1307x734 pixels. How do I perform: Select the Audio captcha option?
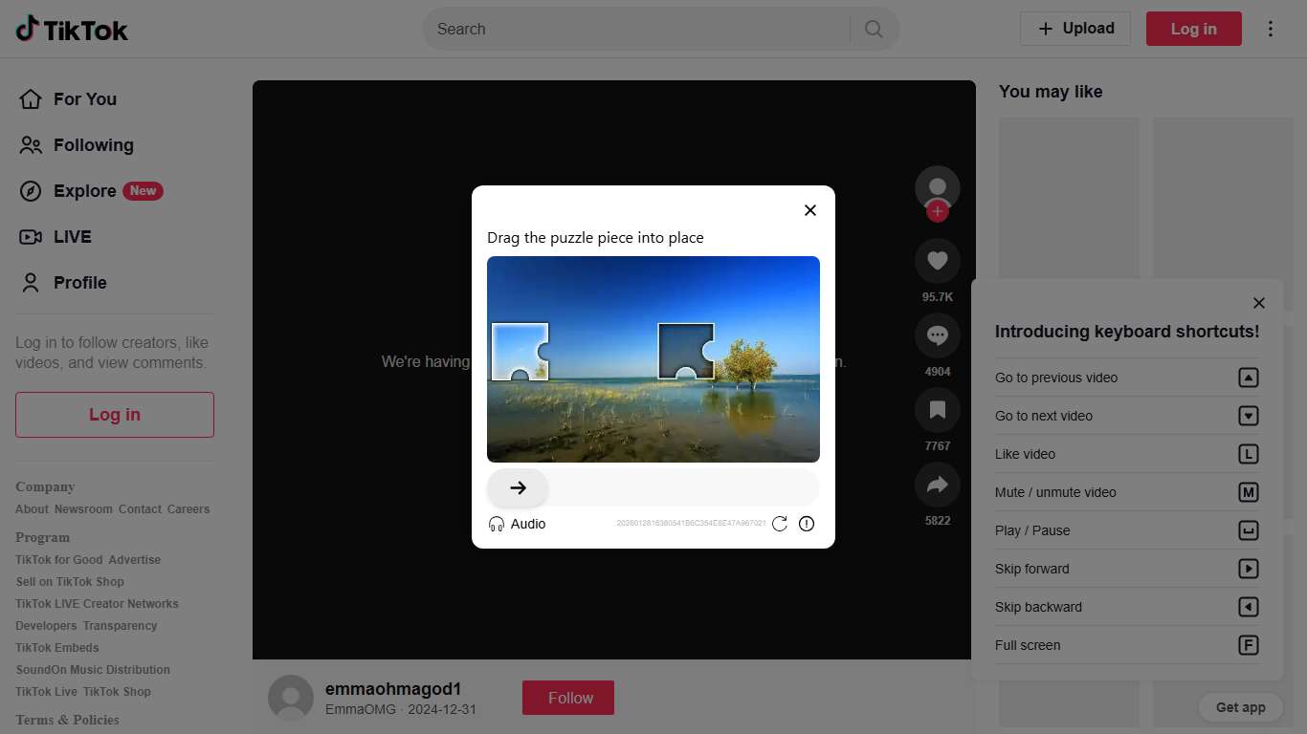click(x=517, y=524)
